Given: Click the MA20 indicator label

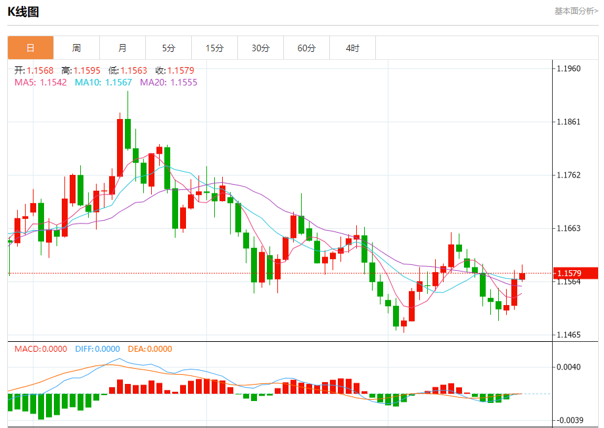Looking at the screenshot, I should click(x=168, y=82).
